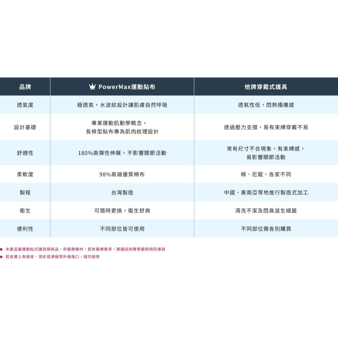Click the 便利性 row label
Viewport: 338px width, 338px height.
click(x=25, y=228)
